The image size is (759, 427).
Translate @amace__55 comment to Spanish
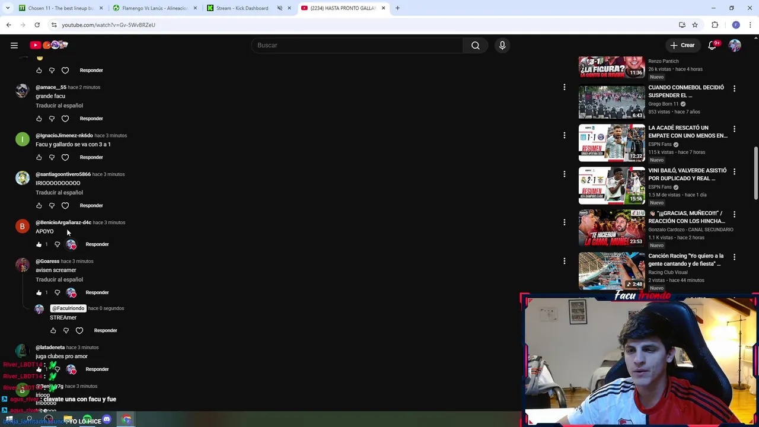(x=59, y=106)
